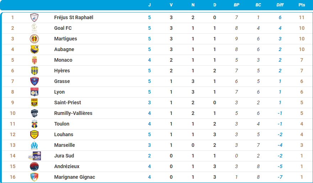
Task: Click the Grasse club logo
Action: pos(34,81)
